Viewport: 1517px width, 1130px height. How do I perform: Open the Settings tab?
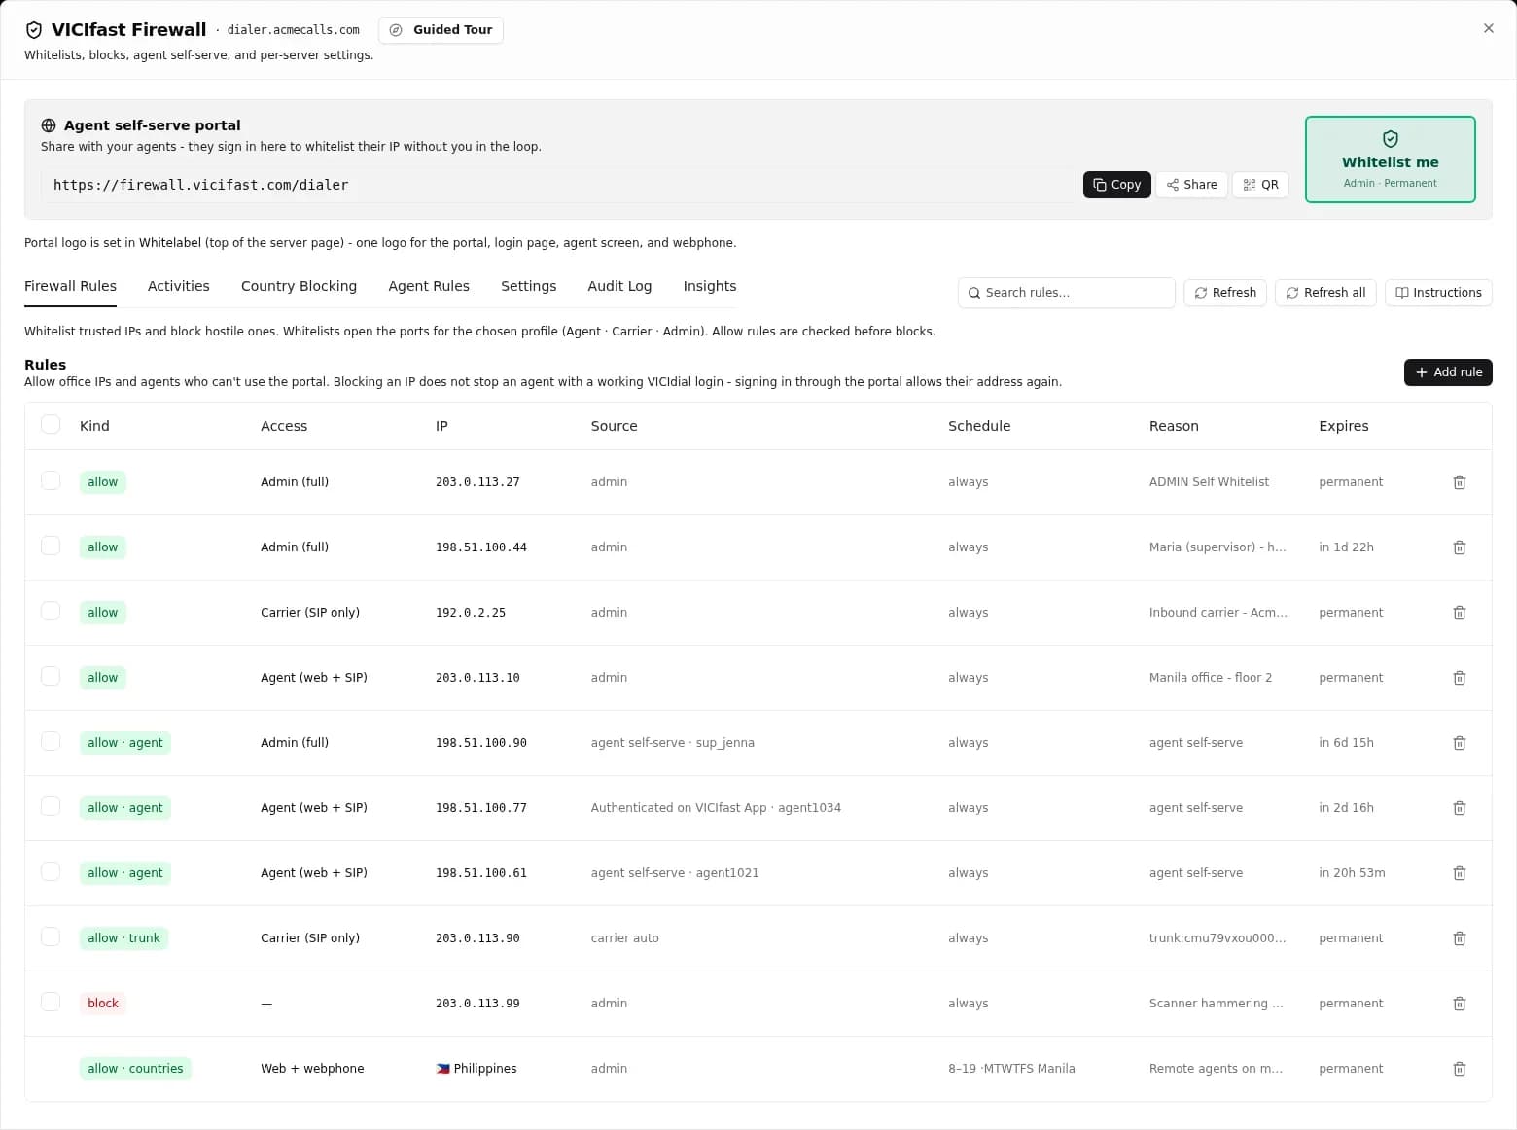point(529,286)
